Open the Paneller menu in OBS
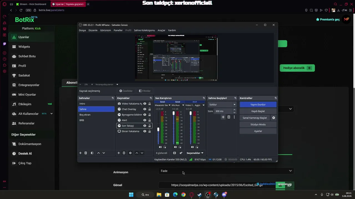The image size is (355, 199). [x=118, y=30]
